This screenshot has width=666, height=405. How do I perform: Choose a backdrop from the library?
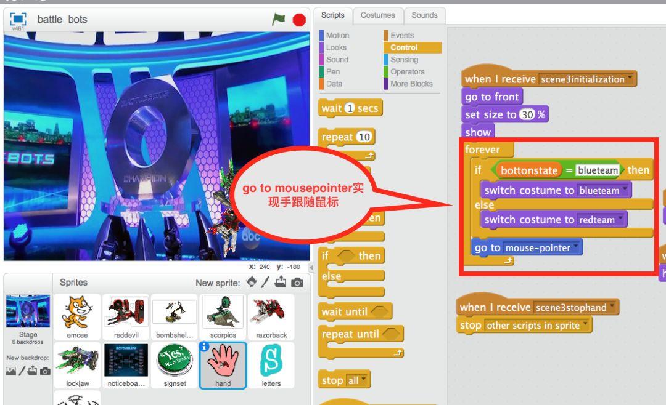pos(10,371)
